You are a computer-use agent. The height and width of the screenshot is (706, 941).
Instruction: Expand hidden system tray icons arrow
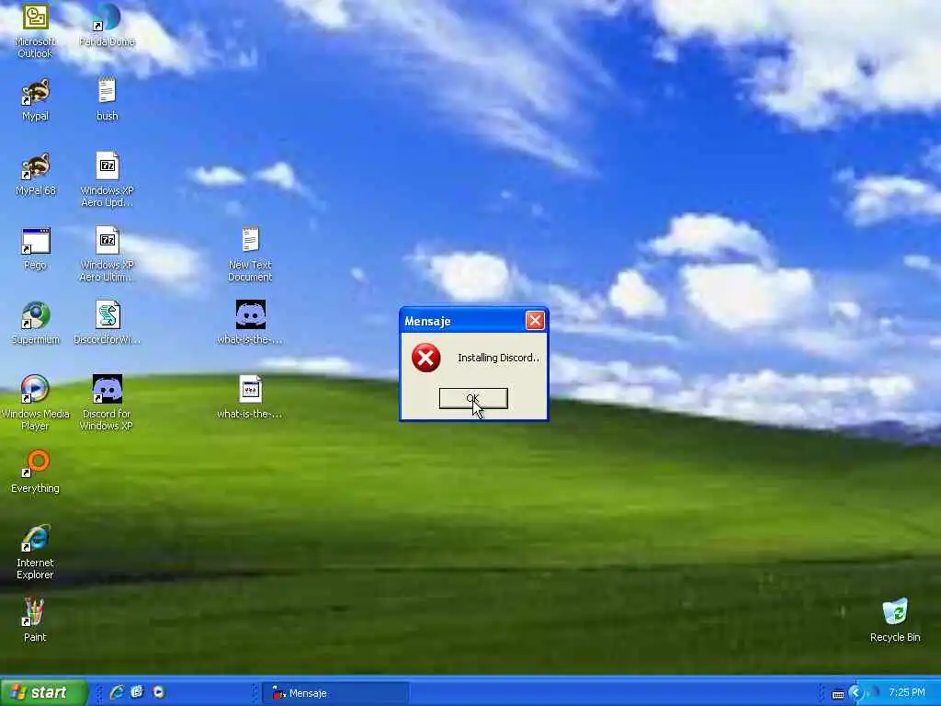click(x=856, y=693)
